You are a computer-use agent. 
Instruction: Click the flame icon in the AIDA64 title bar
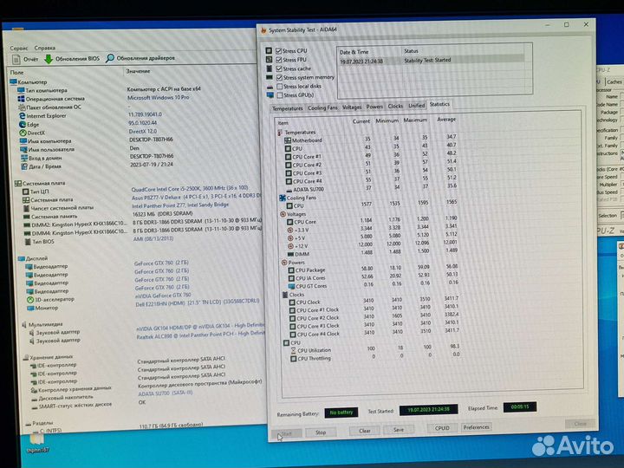pyautogui.click(x=263, y=30)
